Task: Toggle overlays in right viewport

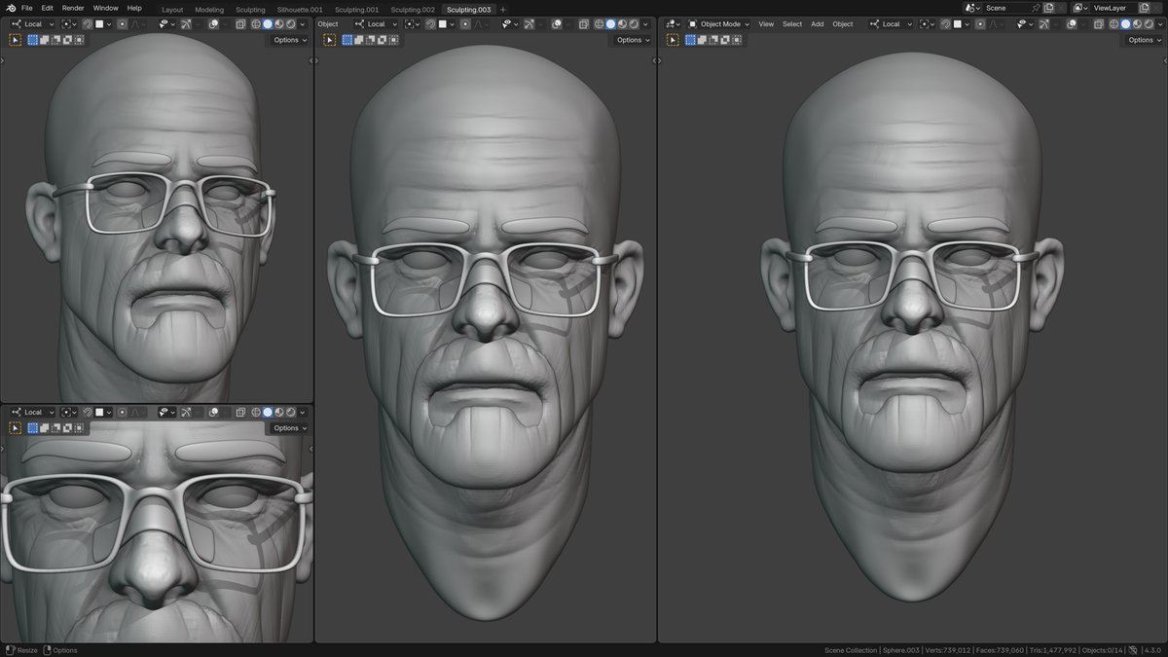Action: [1070, 24]
